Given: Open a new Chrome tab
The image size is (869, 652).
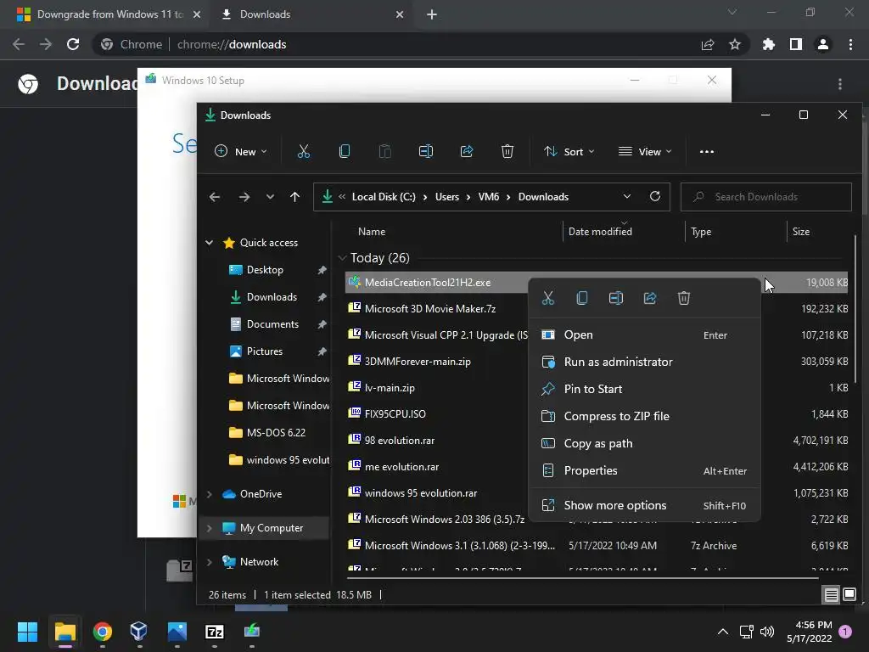Looking at the screenshot, I should point(432,14).
